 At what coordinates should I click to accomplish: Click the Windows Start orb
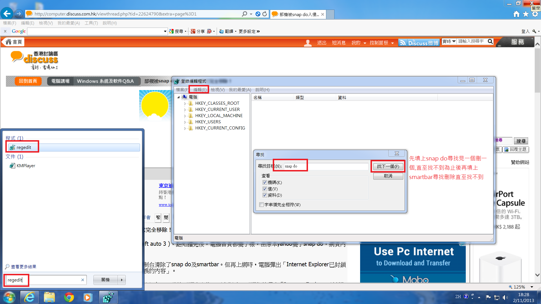(9, 297)
